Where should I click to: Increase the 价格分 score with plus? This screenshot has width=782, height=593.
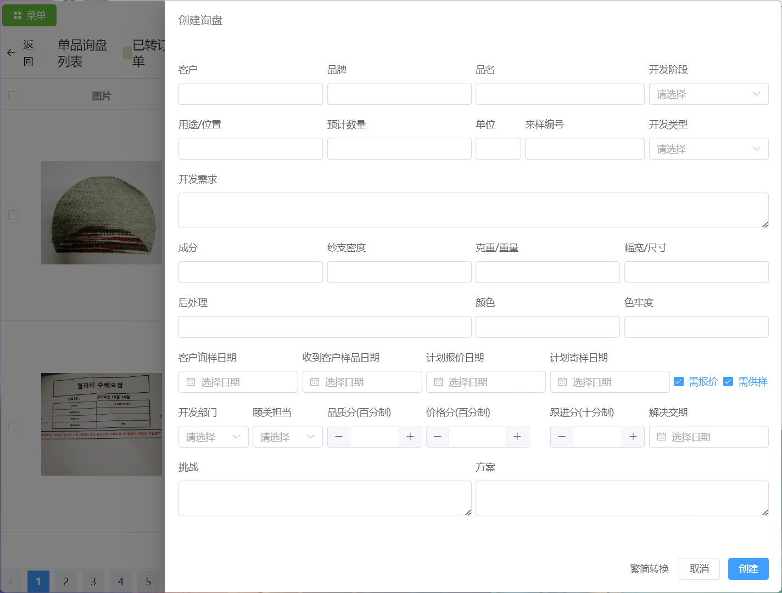coord(517,437)
